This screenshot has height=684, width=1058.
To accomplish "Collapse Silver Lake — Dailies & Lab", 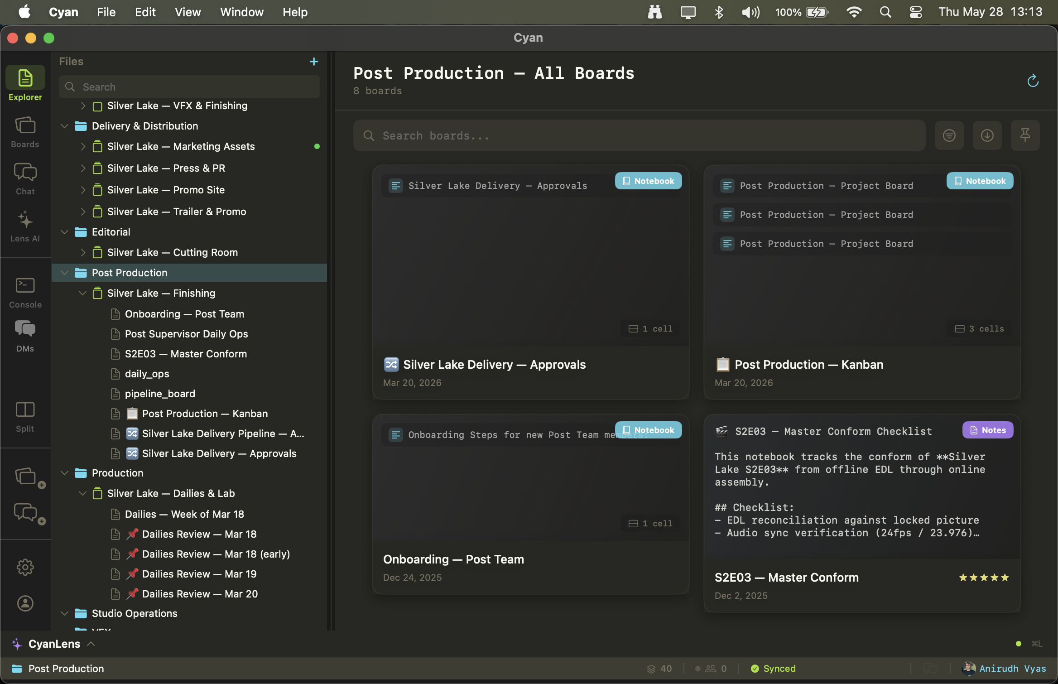I will tap(82, 493).
